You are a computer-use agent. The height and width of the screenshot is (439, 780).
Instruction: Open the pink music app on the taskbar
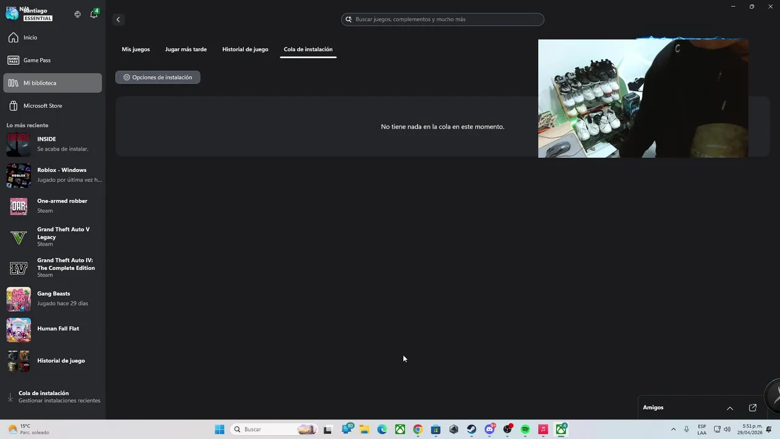(x=543, y=429)
